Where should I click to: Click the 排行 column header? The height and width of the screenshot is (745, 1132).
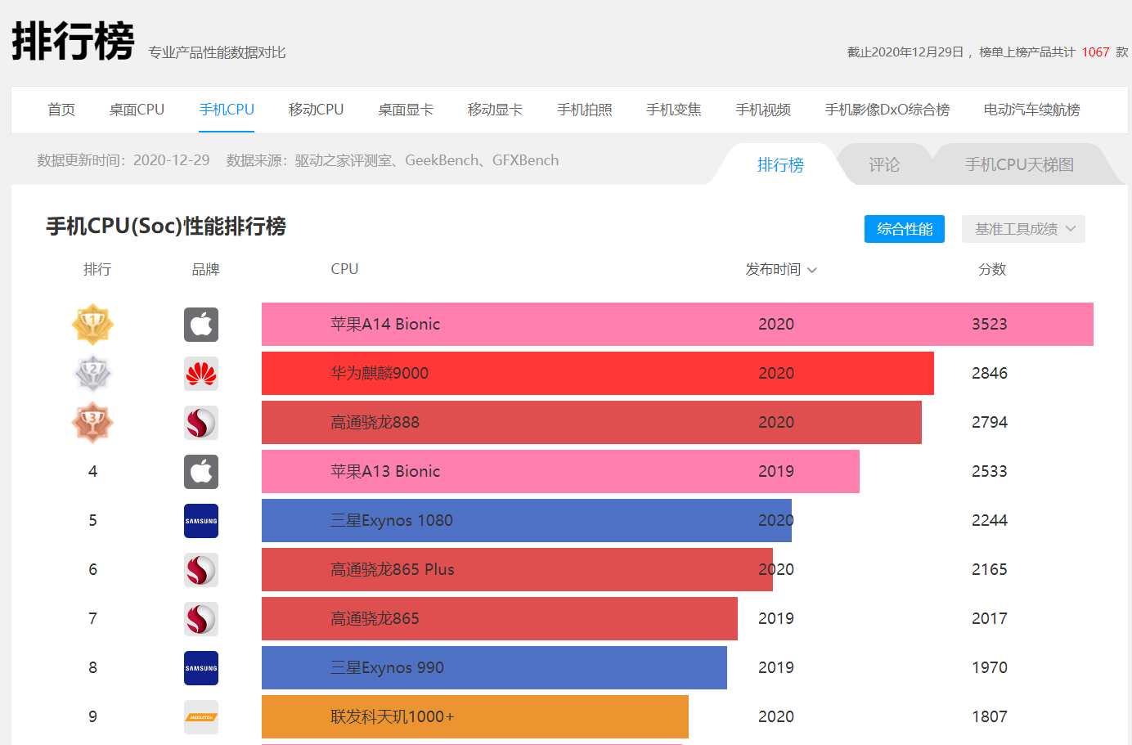pyautogui.click(x=97, y=269)
